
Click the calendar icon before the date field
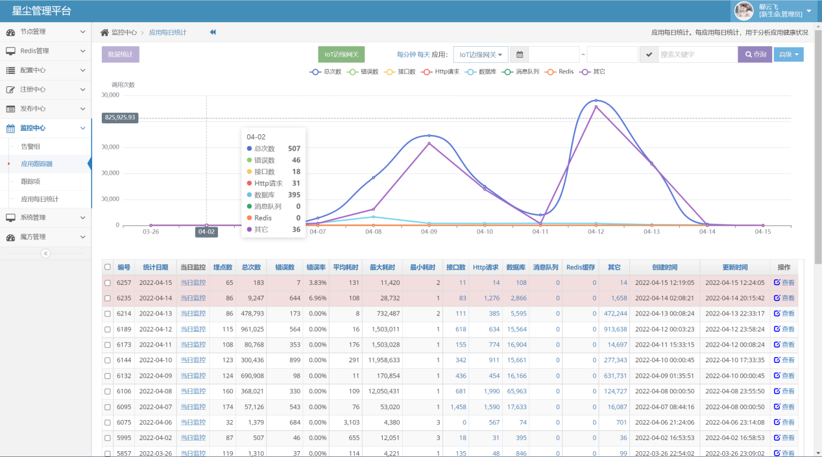[519, 55]
